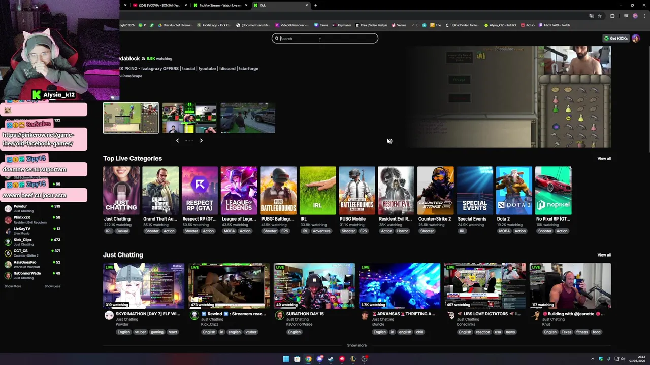View all Top Live Categories

coord(604,159)
